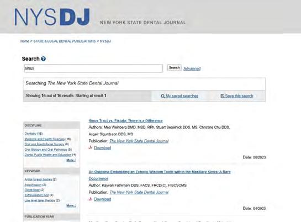Click the Search button

pos(175,68)
